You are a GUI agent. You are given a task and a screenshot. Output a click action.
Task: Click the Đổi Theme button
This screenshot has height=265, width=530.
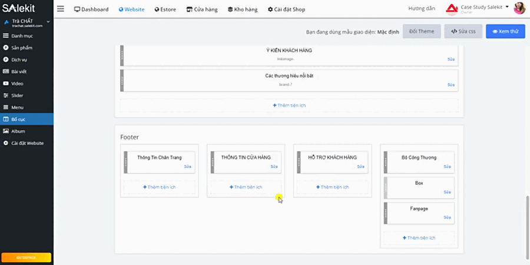point(422,31)
